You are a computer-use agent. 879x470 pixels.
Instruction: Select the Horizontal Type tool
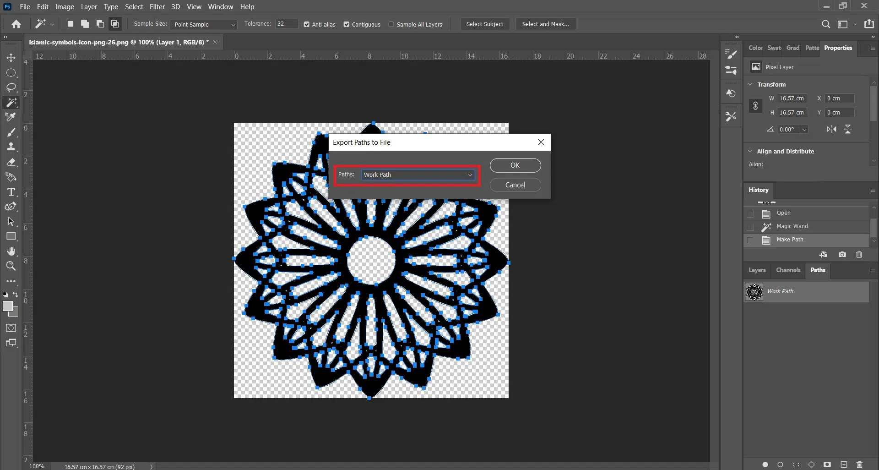pyautogui.click(x=11, y=192)
